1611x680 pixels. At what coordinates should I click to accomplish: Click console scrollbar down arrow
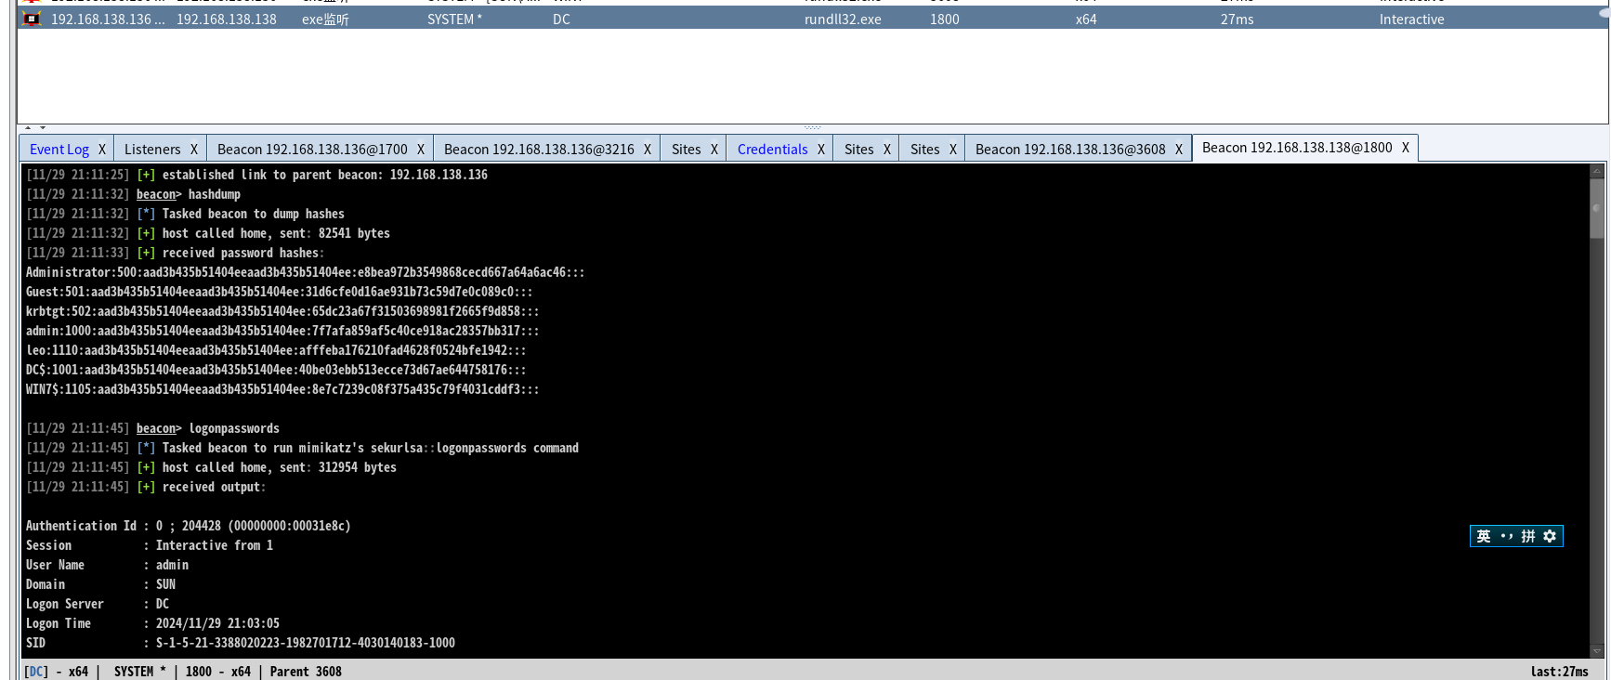pyautogui.click(x=1597, y=651)
